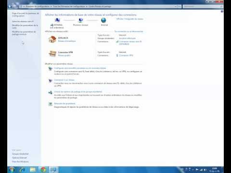Click the house icon for the home network
This screenshot has height=173, width=231.
[52, 39]
